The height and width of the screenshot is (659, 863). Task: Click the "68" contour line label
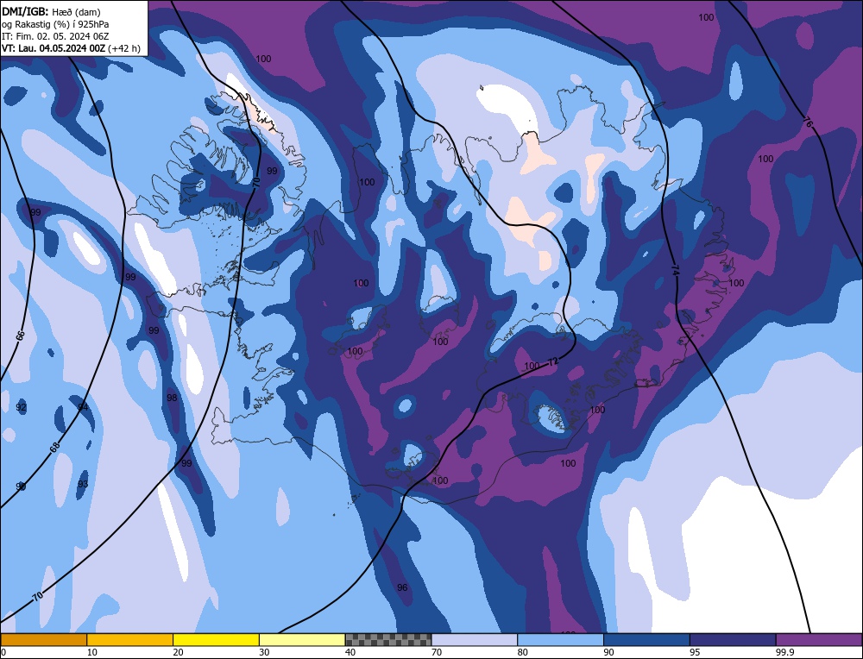54,447
